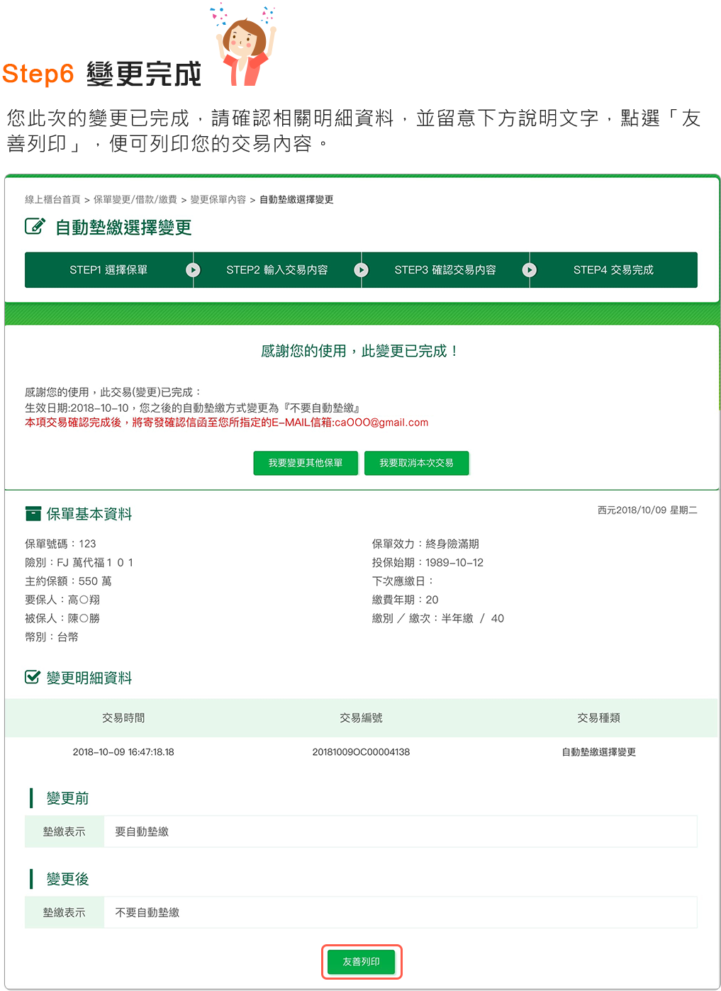The width and height of the screenshot is (721, 991).
Task: Click the cheering girl illustration
Action: click(x=245, y=44)
